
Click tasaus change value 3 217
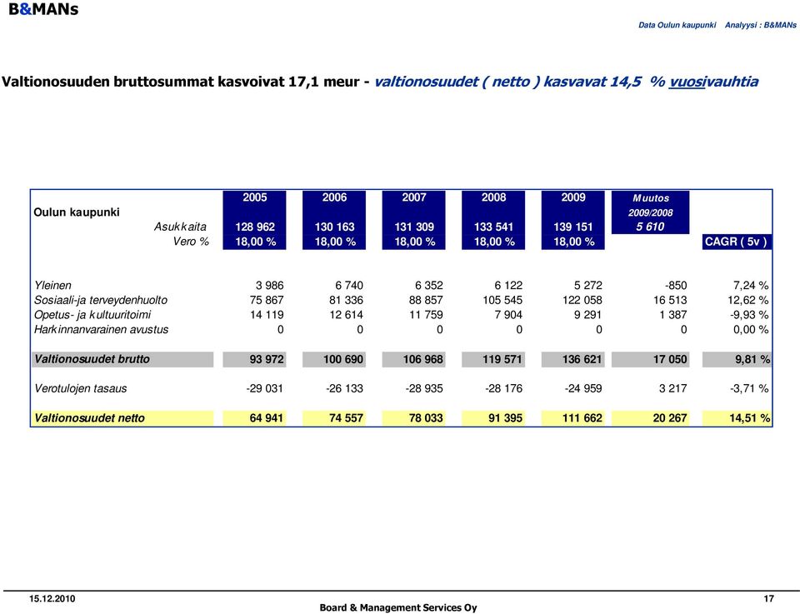(673, 388)
